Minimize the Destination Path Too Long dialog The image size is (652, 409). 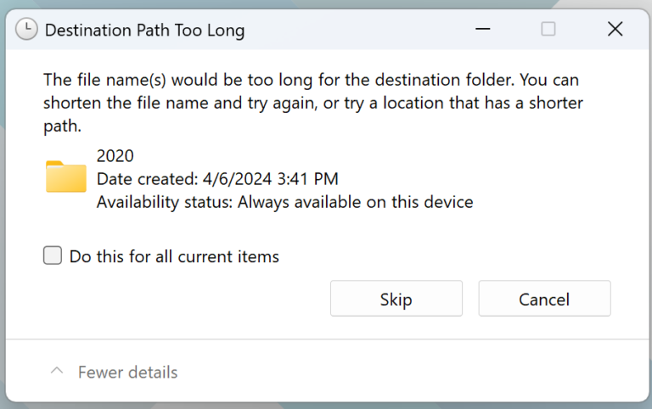pyautogui.click(x=481, y=30)
